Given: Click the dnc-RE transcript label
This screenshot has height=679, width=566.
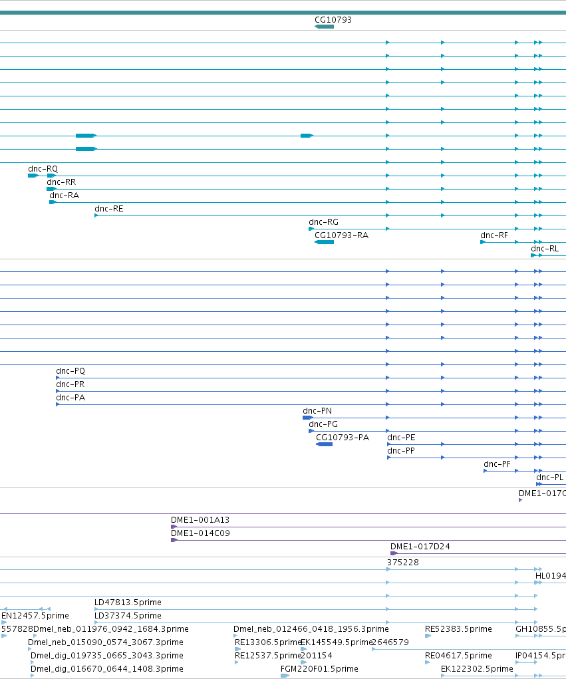Looking at the screenshot, I should 108,209.
